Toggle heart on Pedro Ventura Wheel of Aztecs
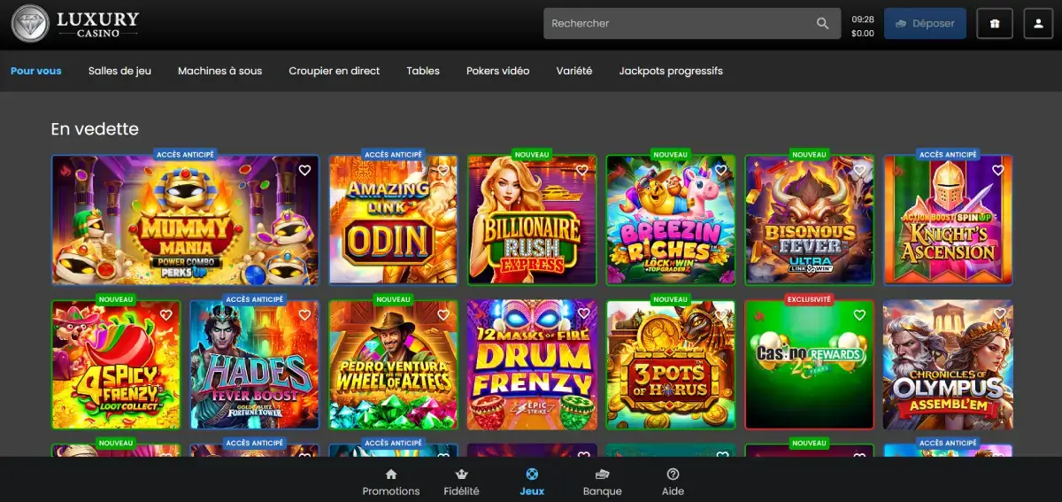Viewport: 1062px width, 502px height. pos(443,314)
